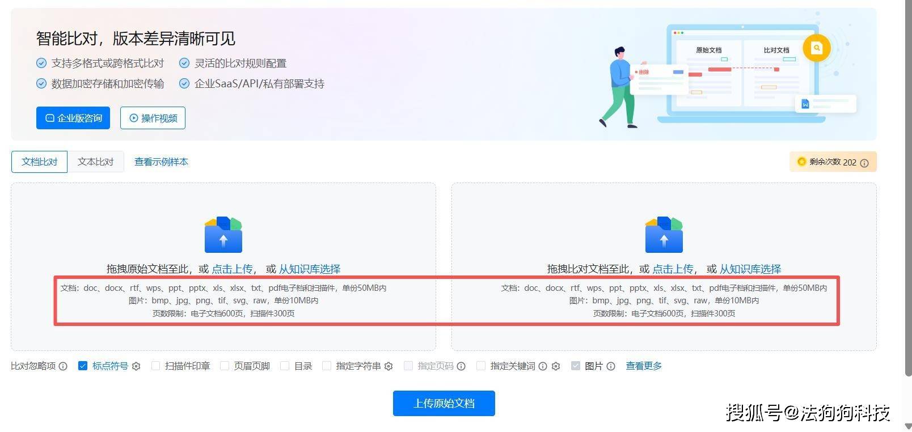The height and width of the screenshot is (432, 912).
Task: Open the 企业版咨询 button
Action: [73, 118]
